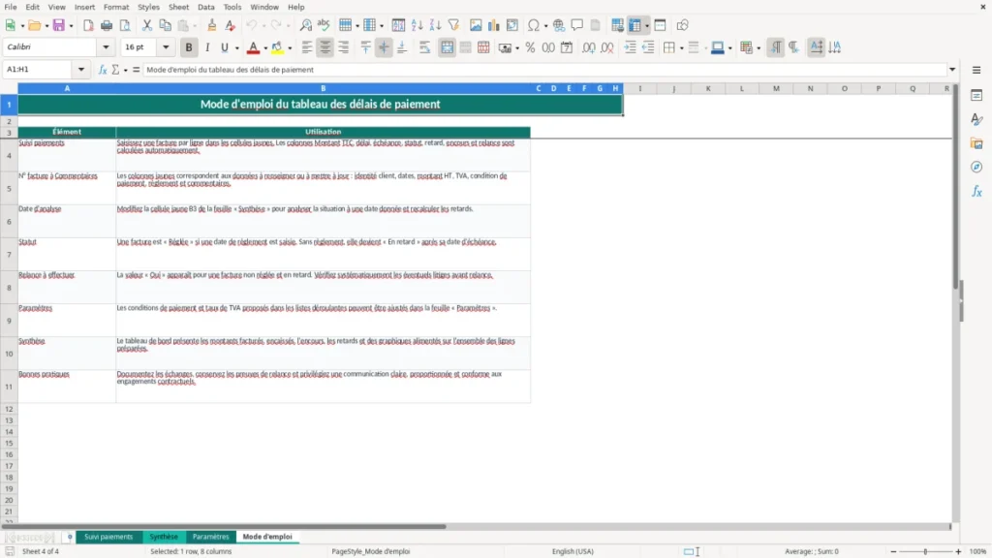Image resolution: width=992 pixels, height=558 pixels.
Task: Save the document with the Save icon
Action: pyautogui.click(x=59, y=25)
